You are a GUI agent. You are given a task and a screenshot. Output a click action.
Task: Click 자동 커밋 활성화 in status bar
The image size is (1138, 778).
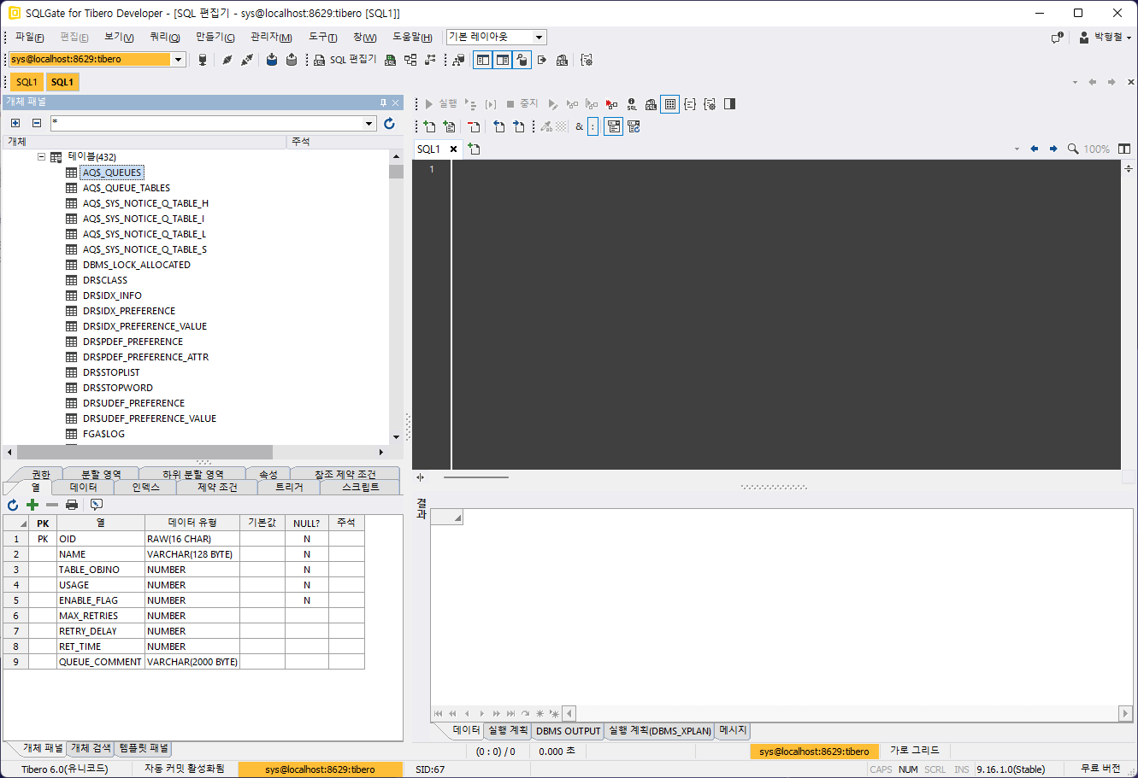pyautogui.click(x=185, y=769)
